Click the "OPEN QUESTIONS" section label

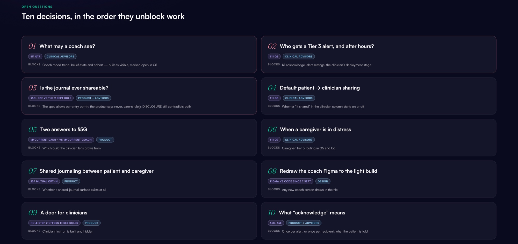37,7
